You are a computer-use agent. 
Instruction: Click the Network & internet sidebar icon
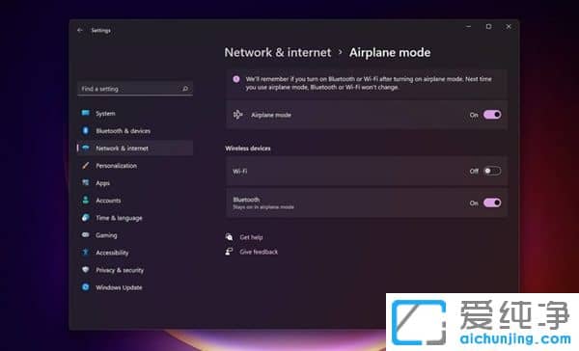pyautogui.click(x=85, y=148)
